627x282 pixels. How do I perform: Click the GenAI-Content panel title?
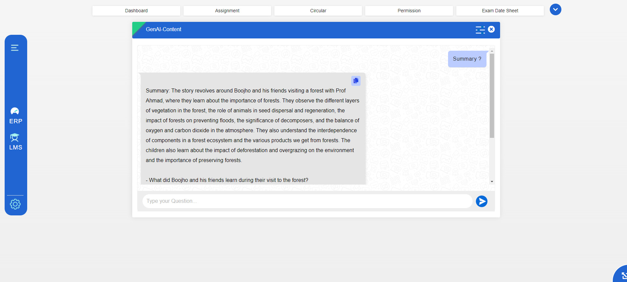point(163,29)
